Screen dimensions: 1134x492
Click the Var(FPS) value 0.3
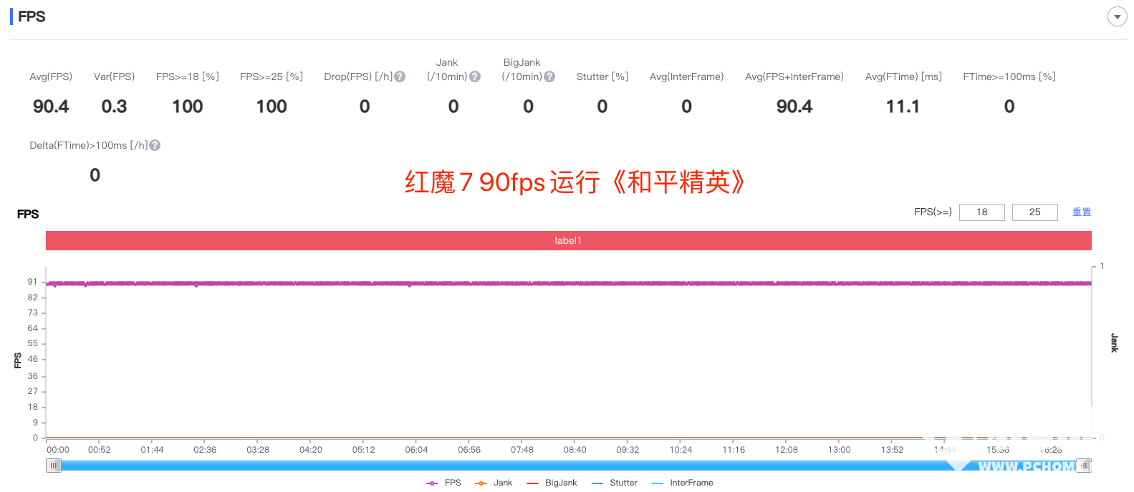click(114, 107)
